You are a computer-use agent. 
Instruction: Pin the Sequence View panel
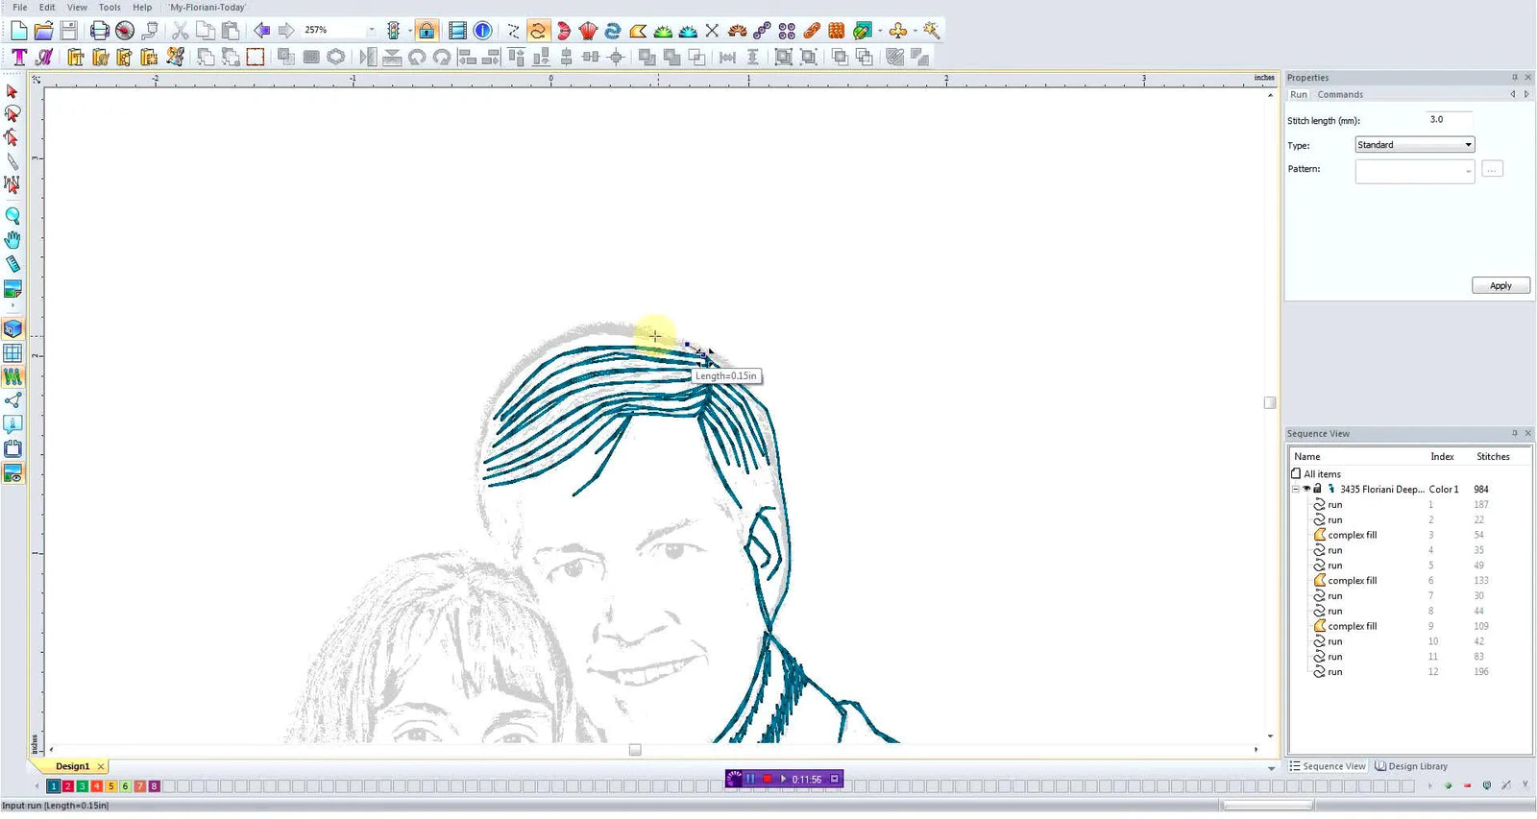click(1515, 434)
